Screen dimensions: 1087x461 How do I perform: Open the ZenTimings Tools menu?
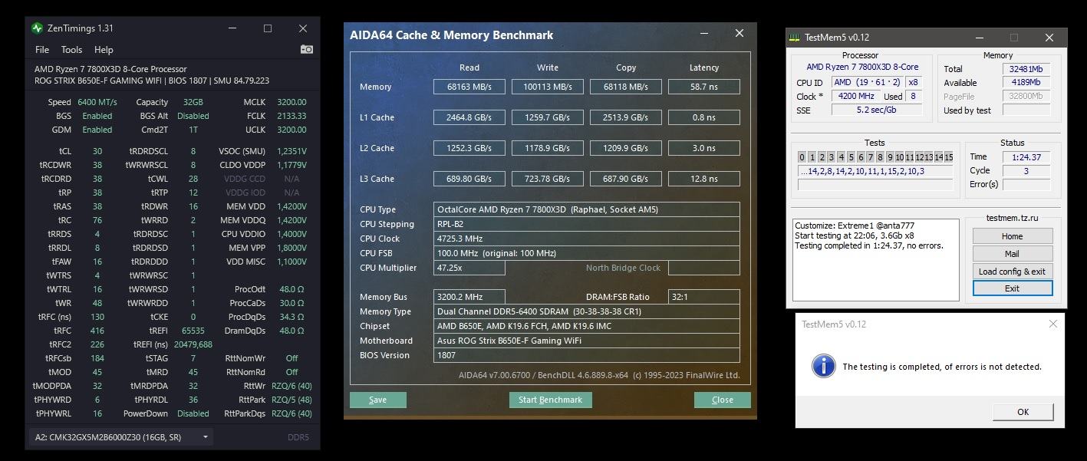point(71,49)
